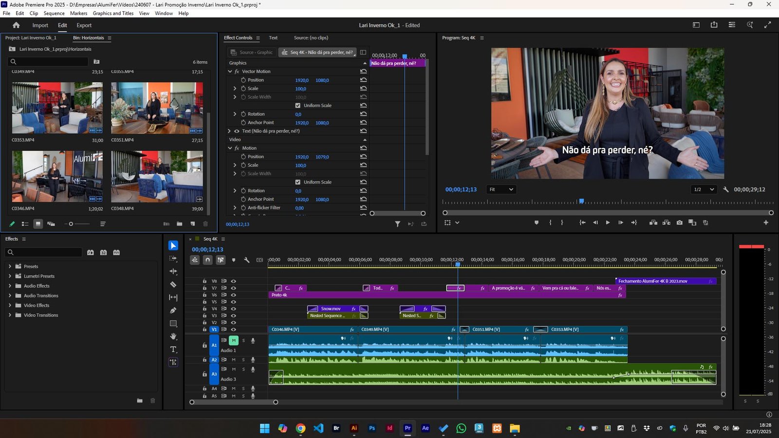Toggle Text layer visibility eye in Effect Controls
779x438 pixels.
(x=237, y=131)
